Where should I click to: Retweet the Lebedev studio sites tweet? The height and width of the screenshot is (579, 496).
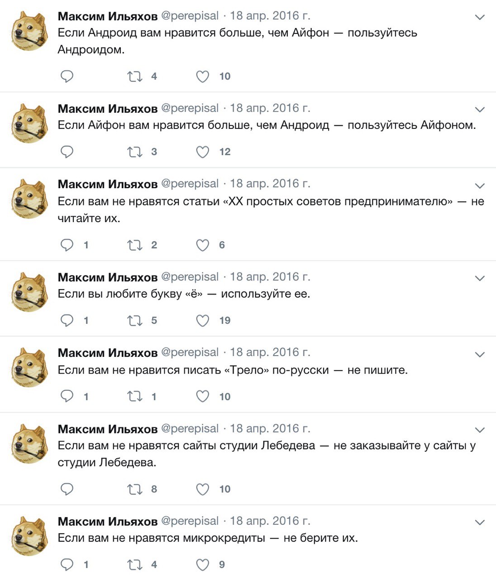tap(135, 489)
